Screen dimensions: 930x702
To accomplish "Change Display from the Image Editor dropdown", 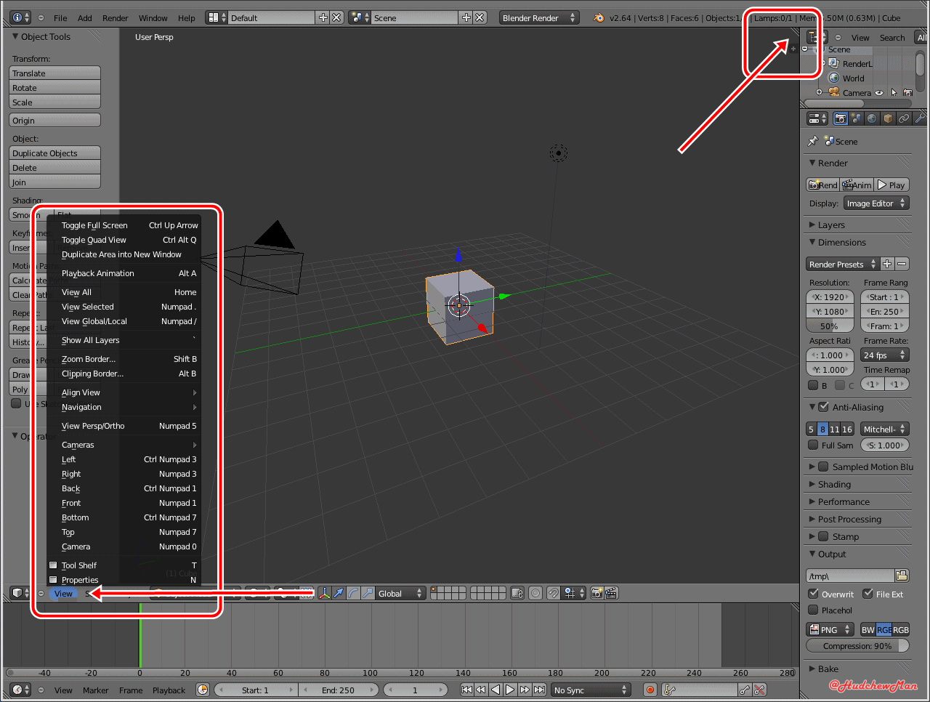I will click(876, 203).
